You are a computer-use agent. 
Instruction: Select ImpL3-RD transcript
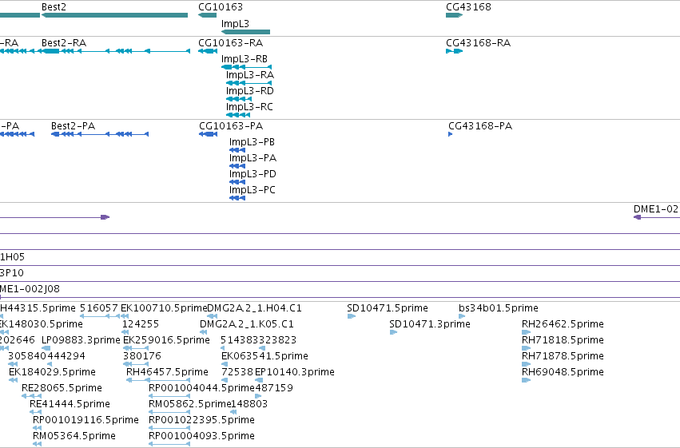coord(239,99)
